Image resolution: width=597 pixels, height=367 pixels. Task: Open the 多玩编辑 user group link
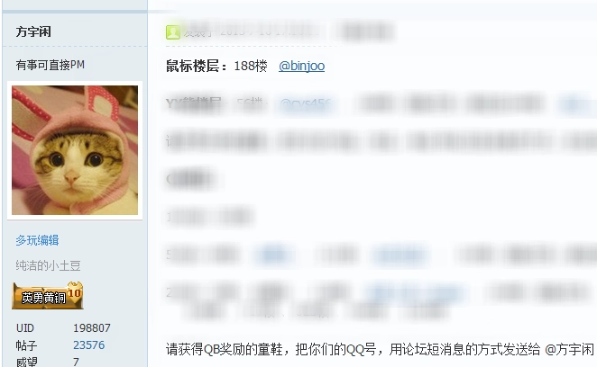(37, 240)
